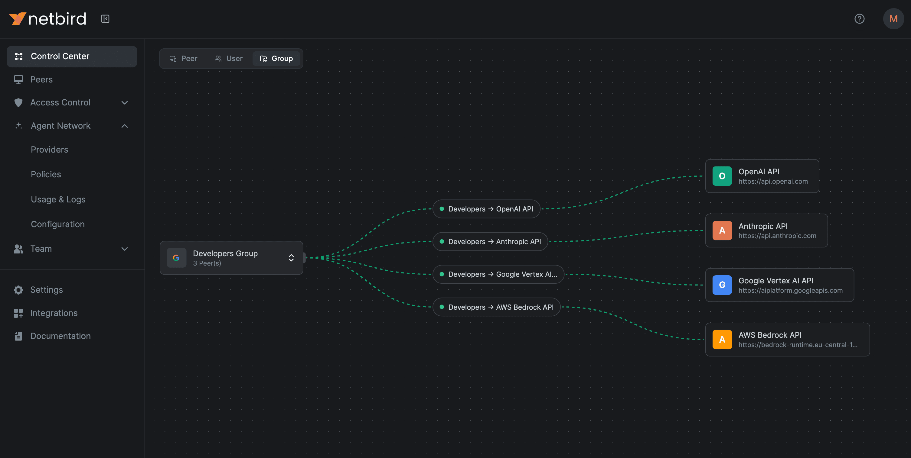Image resolution: width=911 pixels, height=458 pixels.
Task: Open the user avatar M menu
Action: click(893, 19)
